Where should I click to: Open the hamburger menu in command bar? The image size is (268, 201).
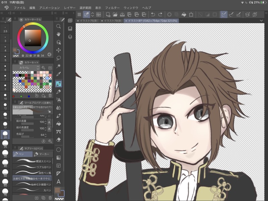tap(79, 14)
